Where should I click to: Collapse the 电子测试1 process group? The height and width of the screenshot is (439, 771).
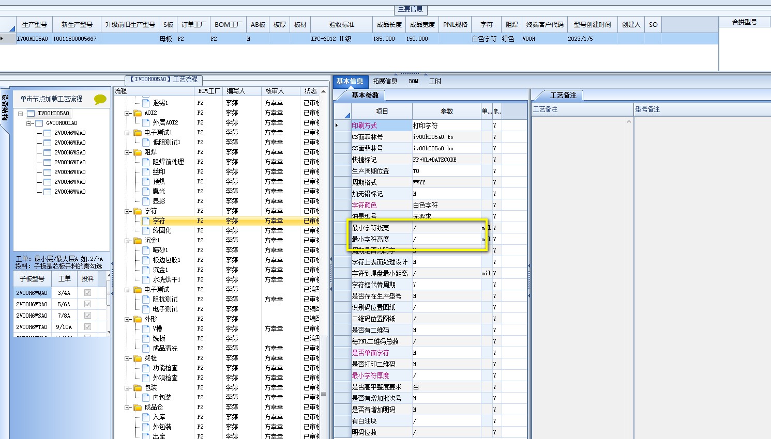point(128,132)
